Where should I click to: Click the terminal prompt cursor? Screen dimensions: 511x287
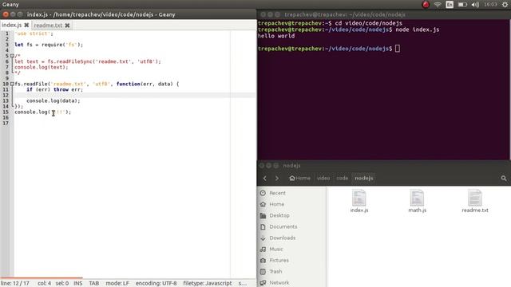pos(398,49)
